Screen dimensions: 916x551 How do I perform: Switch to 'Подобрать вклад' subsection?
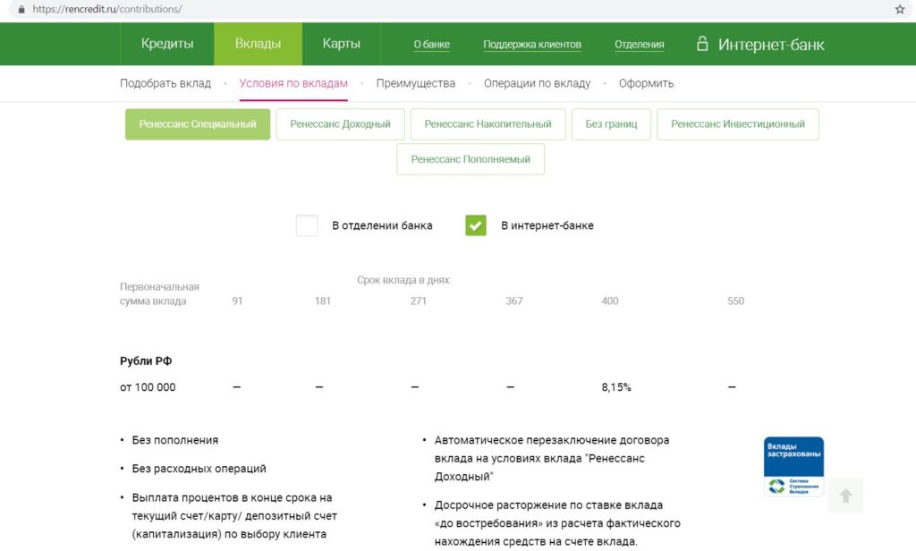pyautogui.click(x=165, y=83)
